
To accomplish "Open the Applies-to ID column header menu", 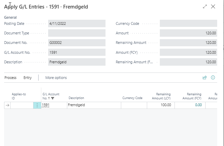I will tap(19, 96).
